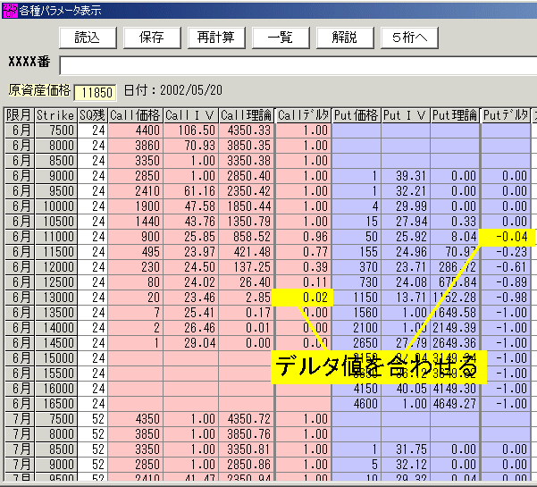The image size is (537, 487).
Task: Select the 限月 column header
Action: 19,115
